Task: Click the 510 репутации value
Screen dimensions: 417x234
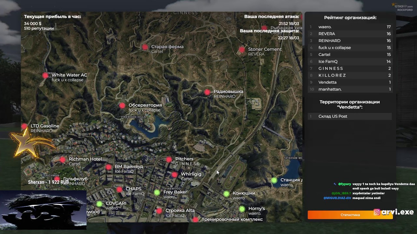Action: (x=39, y=29)
